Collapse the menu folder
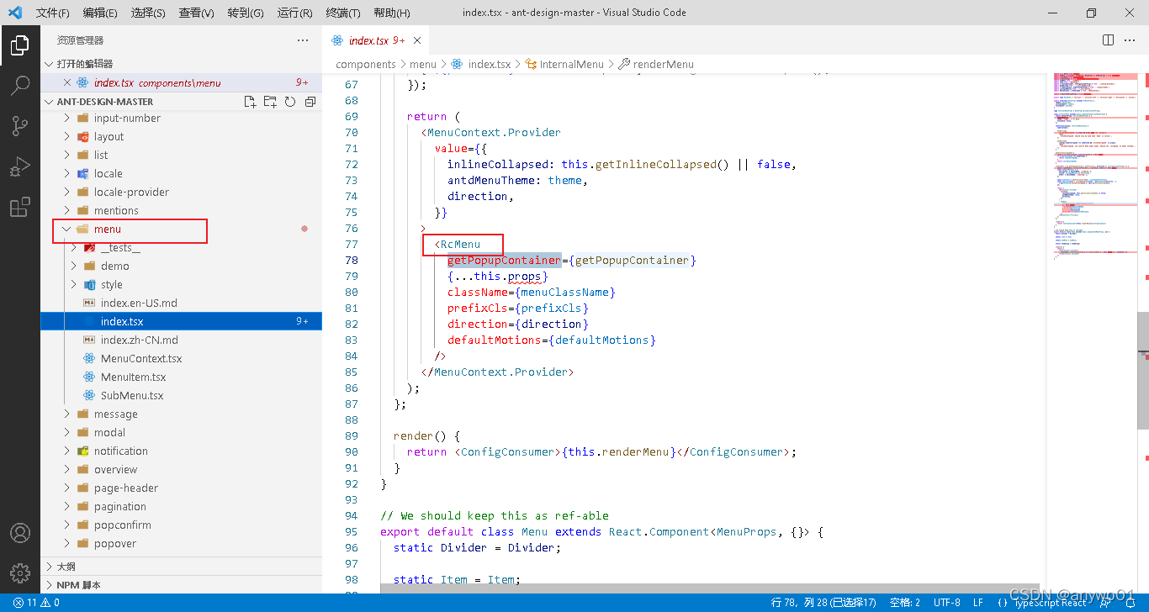Viewport: 1149px width, 612px height. click(181, 229)
